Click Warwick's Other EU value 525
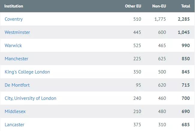The width and height of the screenshot is (195, 131). click(x=137, y=46)
